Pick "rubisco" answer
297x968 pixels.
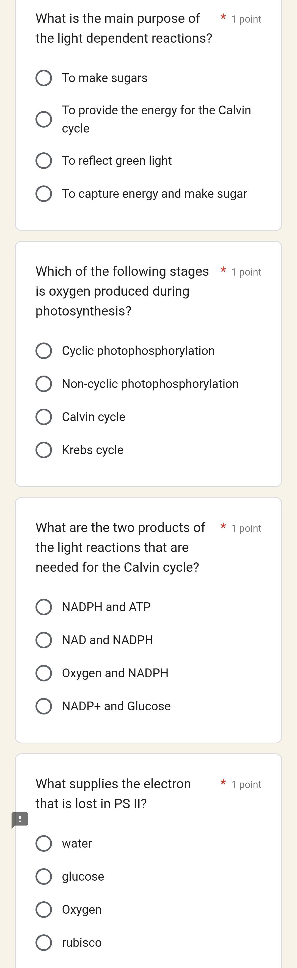point(44,942)
